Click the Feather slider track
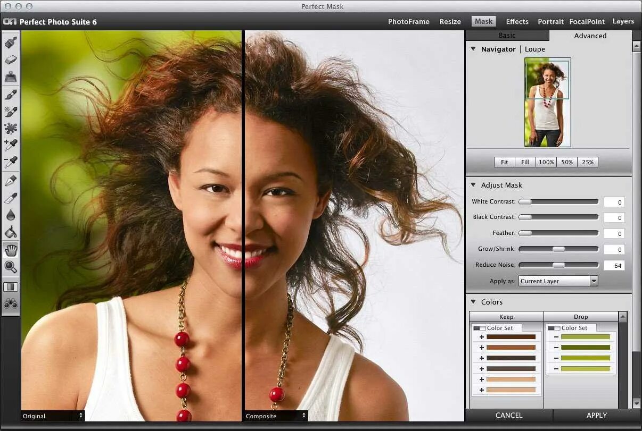Image resolution: width=642 pixels, height=431 pixels. [x=558, y=233]
